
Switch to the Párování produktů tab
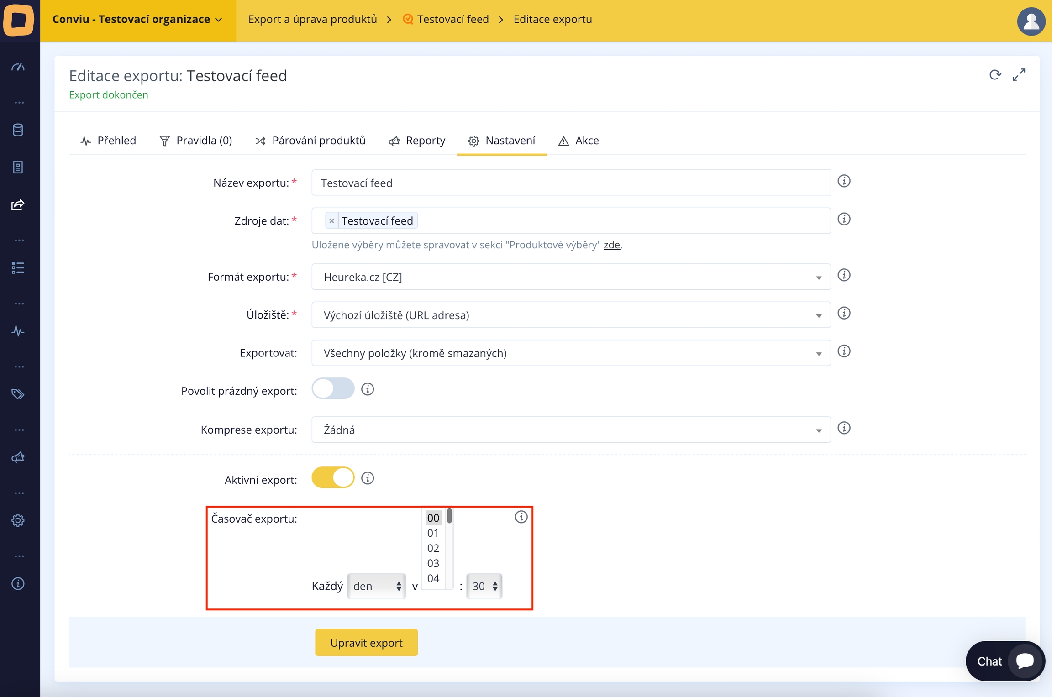coord(310,141)
